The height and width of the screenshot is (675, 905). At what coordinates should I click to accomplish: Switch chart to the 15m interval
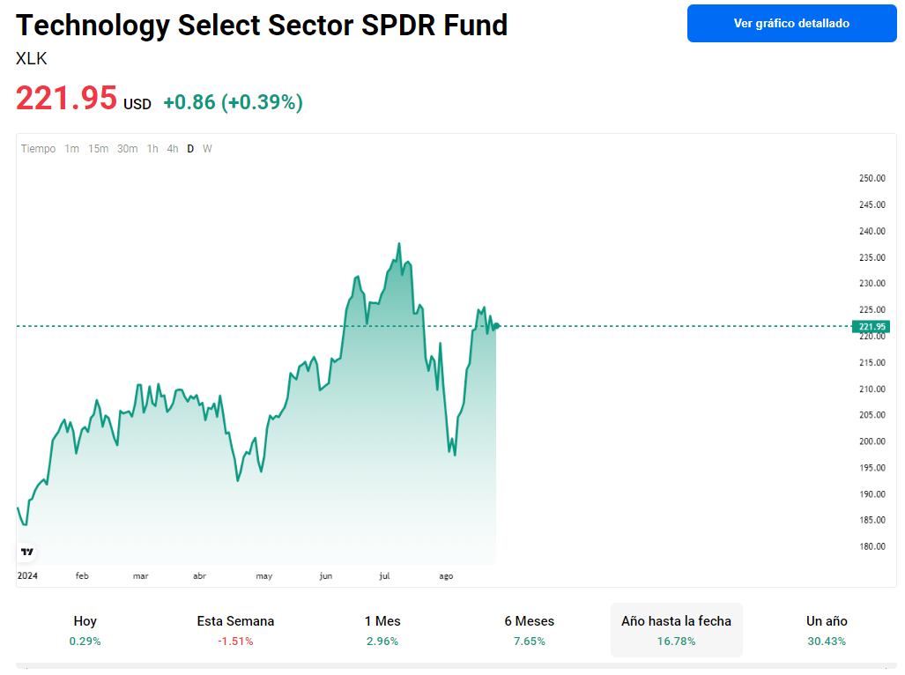(98, 149)
